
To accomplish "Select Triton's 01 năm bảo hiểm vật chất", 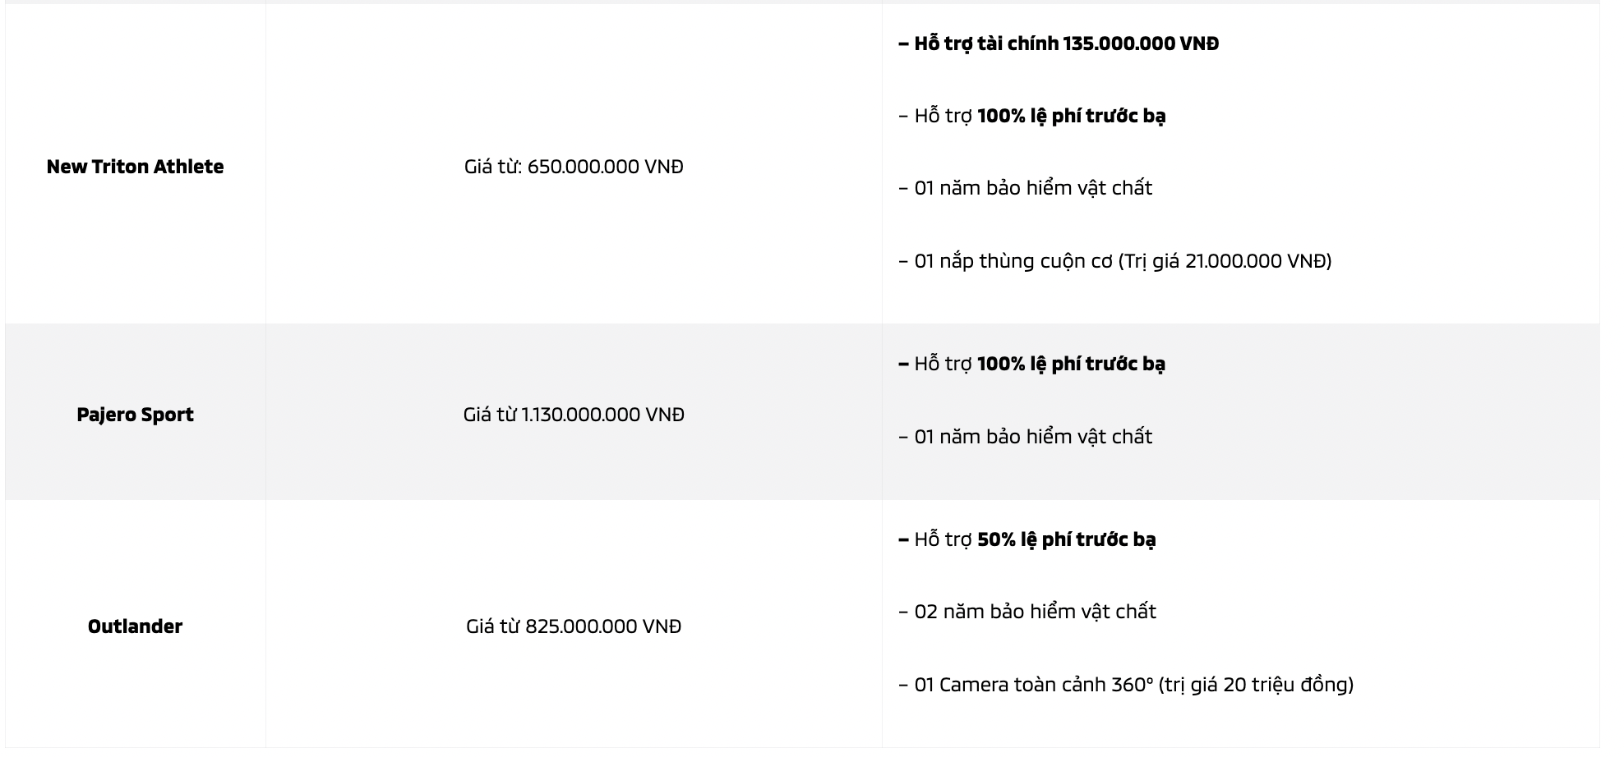I will coord(1026,188).
